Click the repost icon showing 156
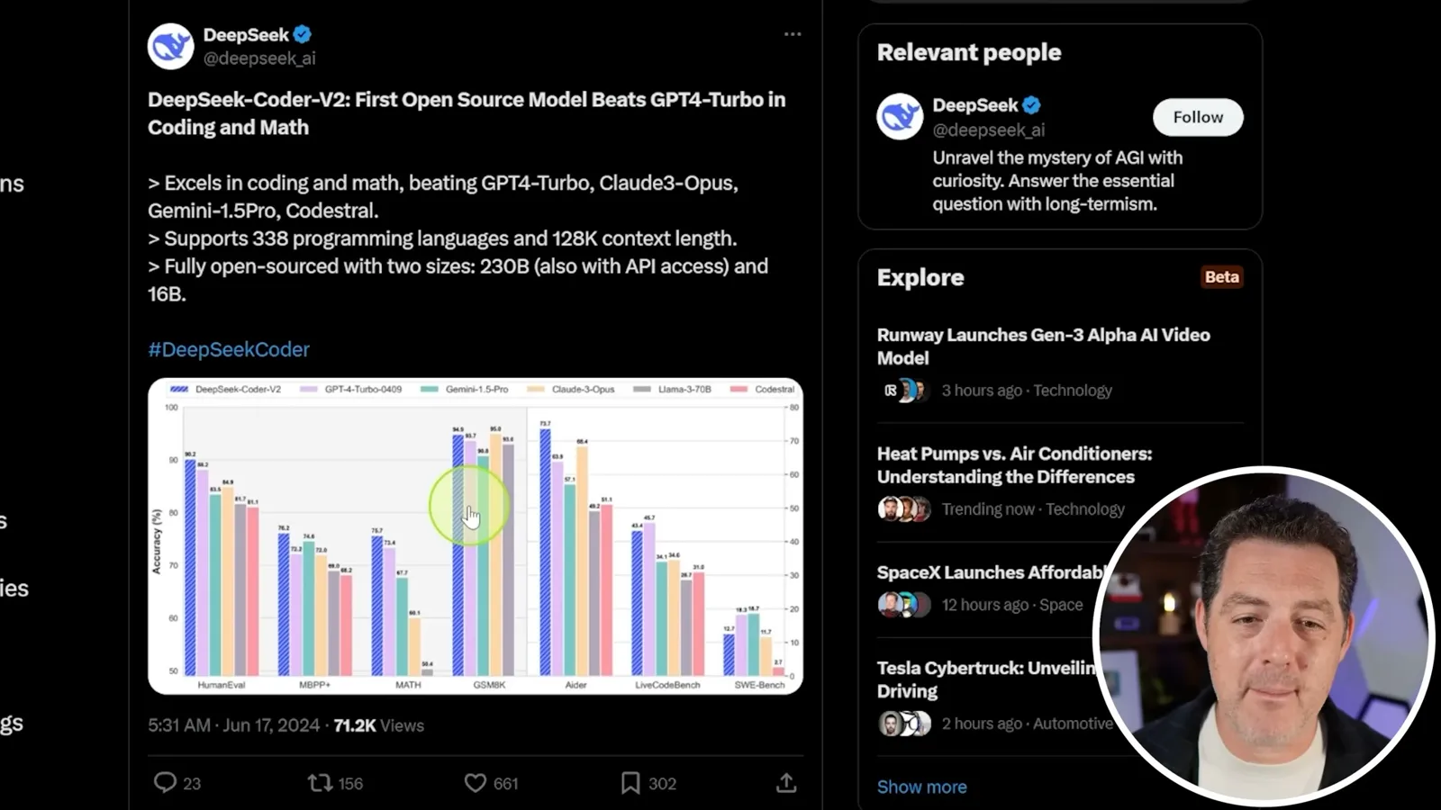The width and height of the screenshot is (1441, 810). (320, 783)
